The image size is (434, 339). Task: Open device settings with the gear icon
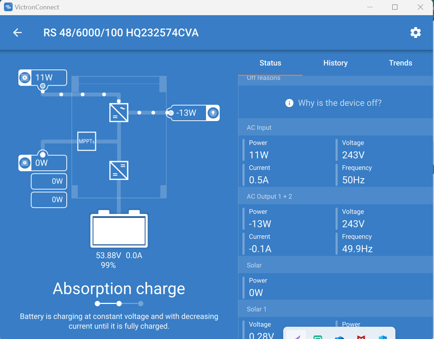coord(416,33)
